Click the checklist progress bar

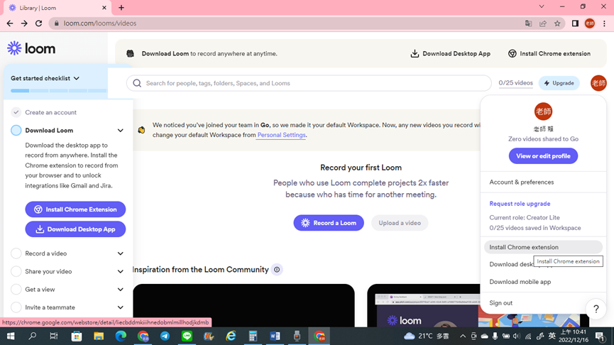[59, 90]
